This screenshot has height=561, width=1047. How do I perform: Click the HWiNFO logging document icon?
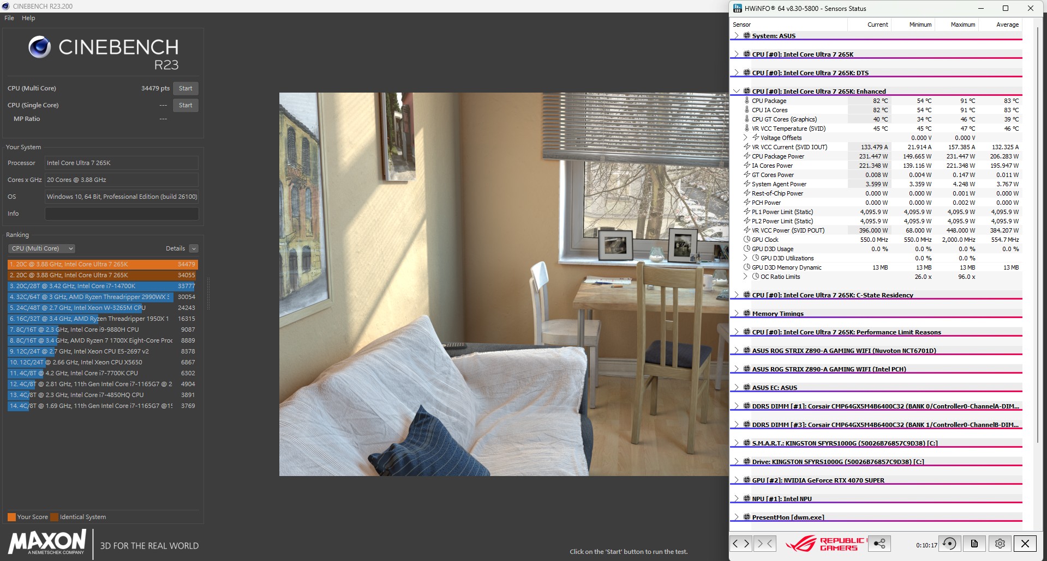(x=974, y=544)
